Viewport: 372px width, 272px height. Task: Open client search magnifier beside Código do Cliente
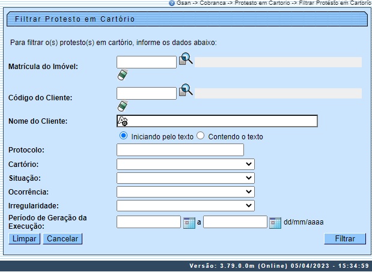(x=186, y=91)
